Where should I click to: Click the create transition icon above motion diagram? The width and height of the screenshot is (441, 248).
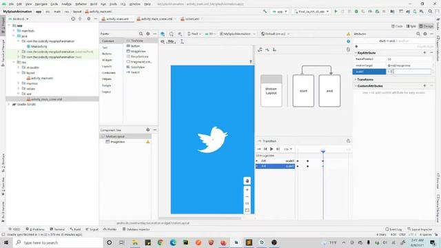coord(267,50)
